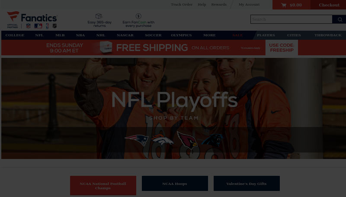Click the Fanatics logo
The width and height of the screenshot is (346, 197).
click(32, 17)
